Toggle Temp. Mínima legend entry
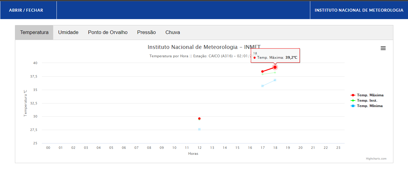 [369, 106]
